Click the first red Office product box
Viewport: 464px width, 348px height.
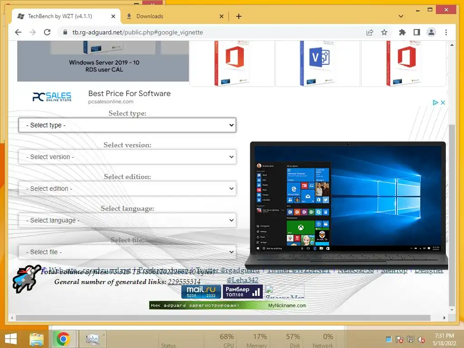tap(232, 63)
